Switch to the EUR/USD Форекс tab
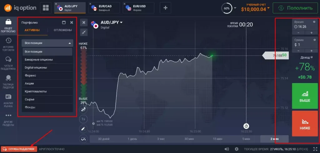 (x=138, y=8)
